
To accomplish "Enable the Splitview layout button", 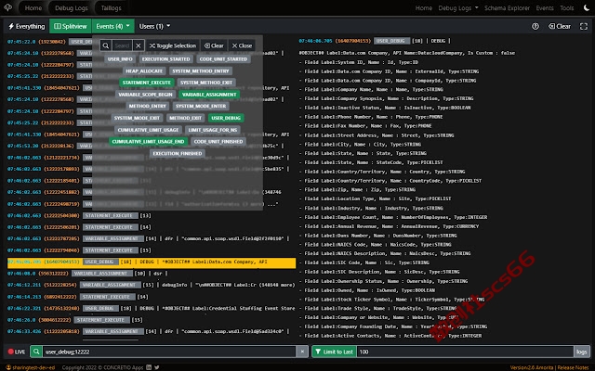I will click(71, 26).
